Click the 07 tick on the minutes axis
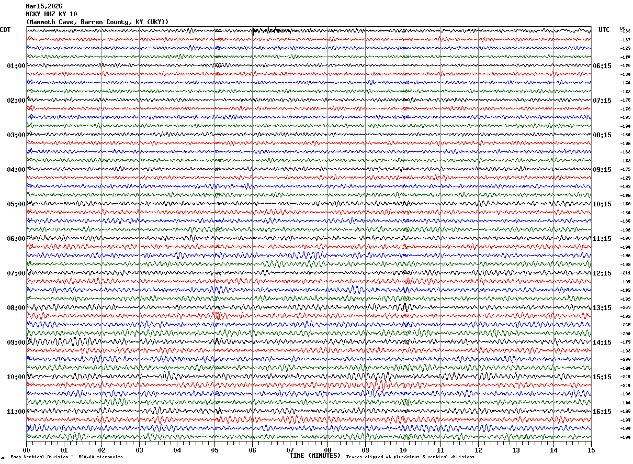The height and width of the screenshot is (464, 633). coord(290,450)
